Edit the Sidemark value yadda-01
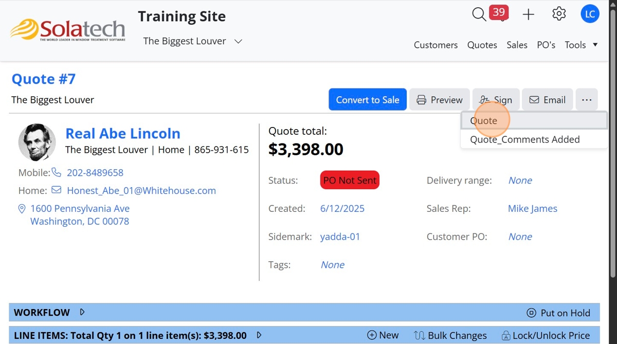 pos(340,237)
